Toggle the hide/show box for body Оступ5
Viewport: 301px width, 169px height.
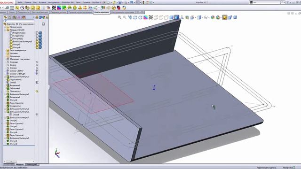pos(37,45)
